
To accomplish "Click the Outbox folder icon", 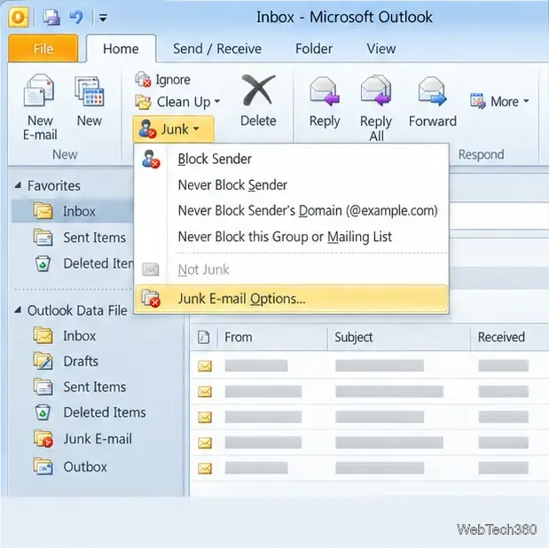I will pos(43,466).
